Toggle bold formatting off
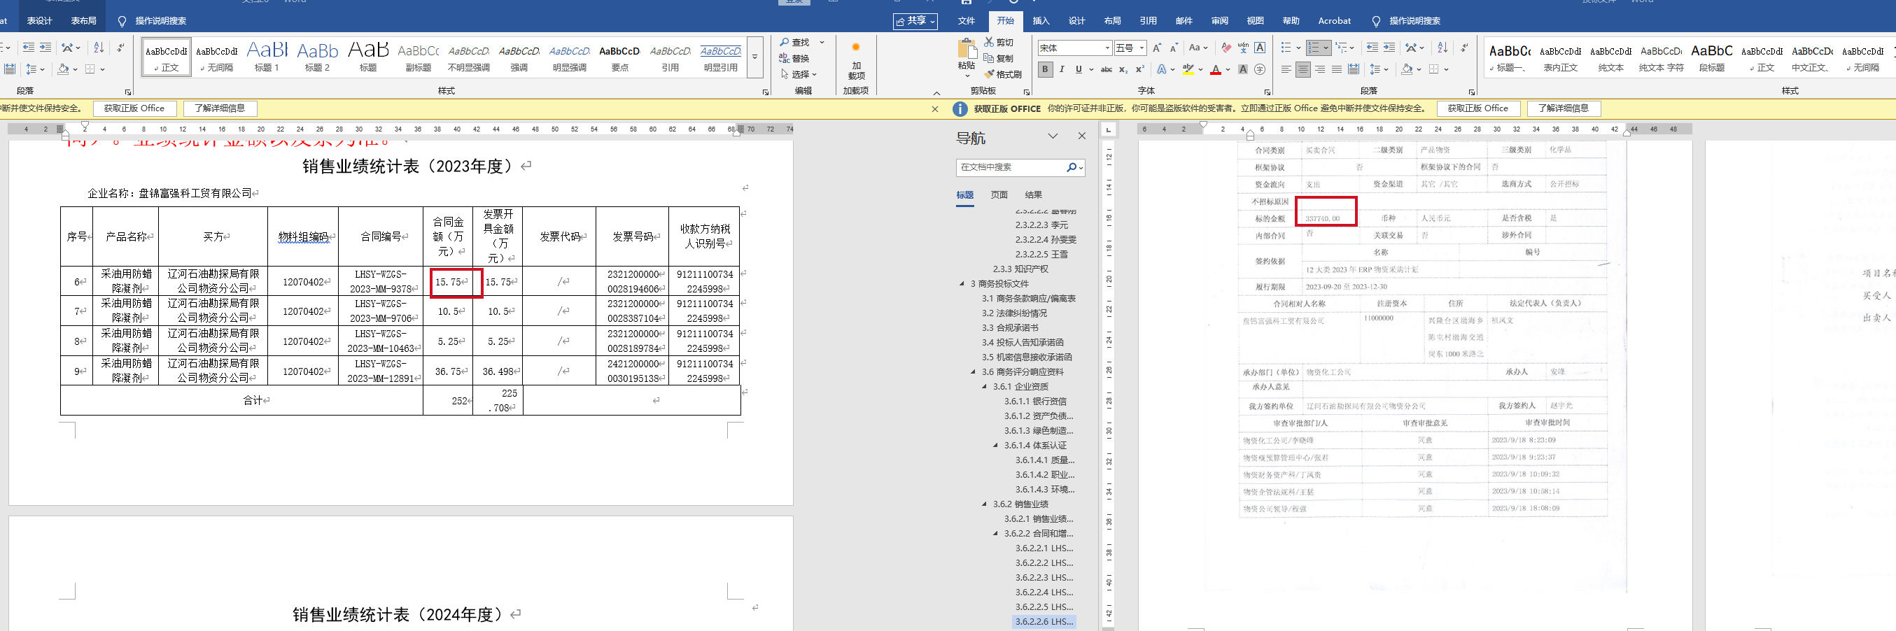The image size is (1896, 631). click(x=1044, y=69)
